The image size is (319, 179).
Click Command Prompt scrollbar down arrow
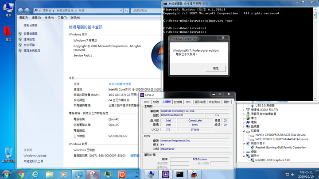315,99
